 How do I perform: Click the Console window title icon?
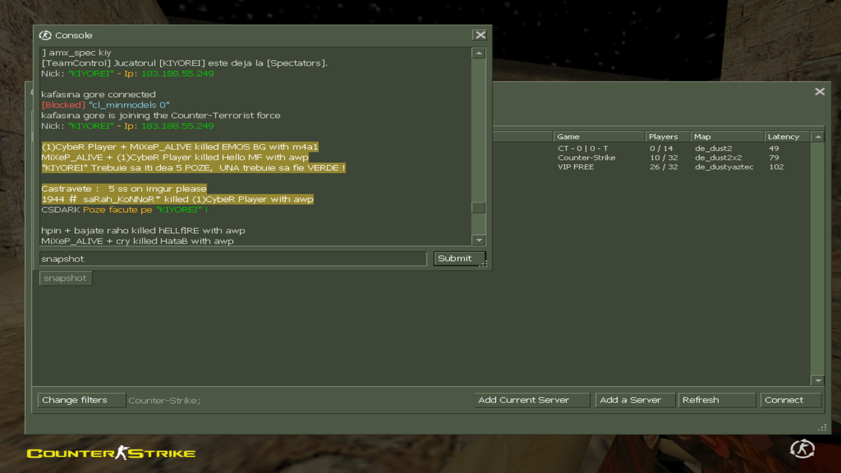[x=45, y=35]
